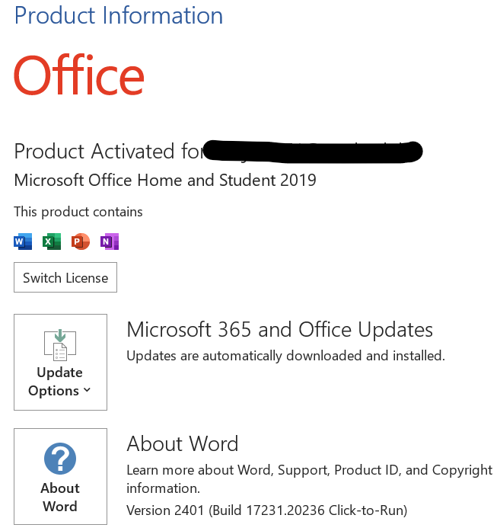Select the Product Information page heading
This screenshot has width=500, height=531.
tap(119, 15)
